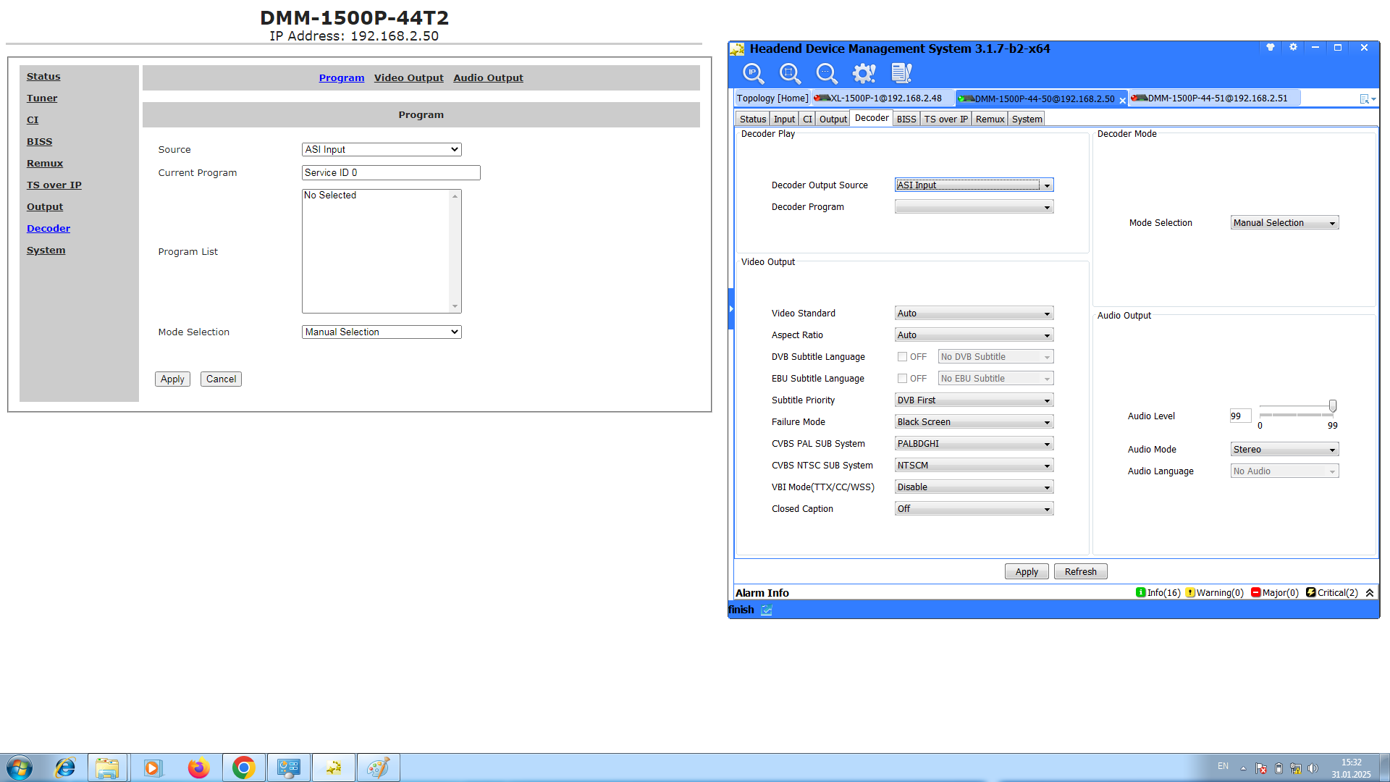Click the skin shirt icon in title bar
Image resolution: width=1390 pixels, height=782 pixels.
[x=1270, y=47]
